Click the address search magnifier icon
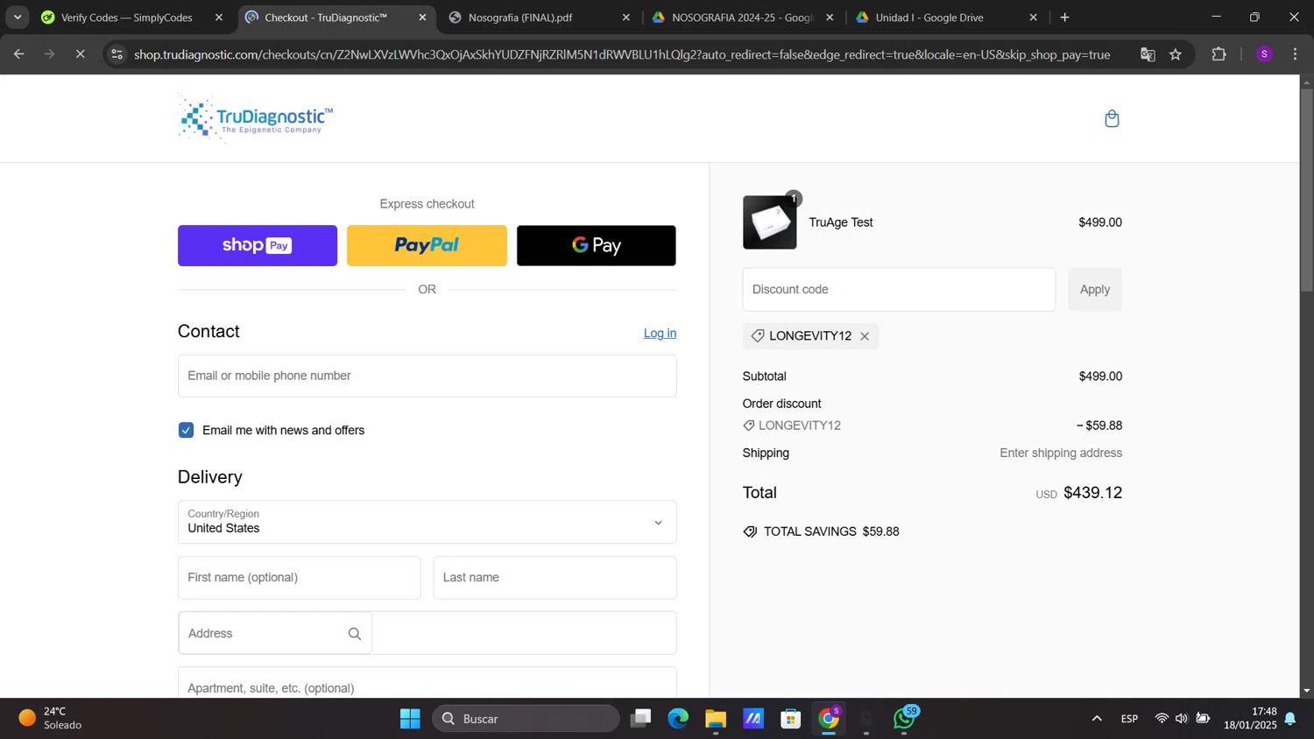The width and height of the screenshot is (1314, 739). click(354, 634)
